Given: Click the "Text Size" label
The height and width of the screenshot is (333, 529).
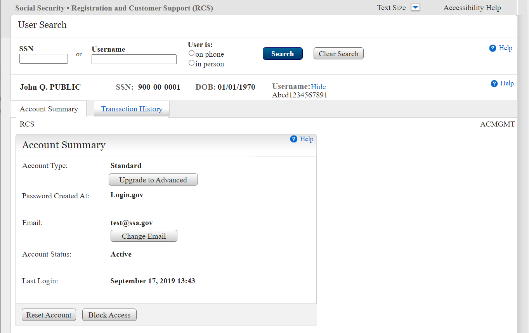Looking at the screenshot, I should coord(391,8).
